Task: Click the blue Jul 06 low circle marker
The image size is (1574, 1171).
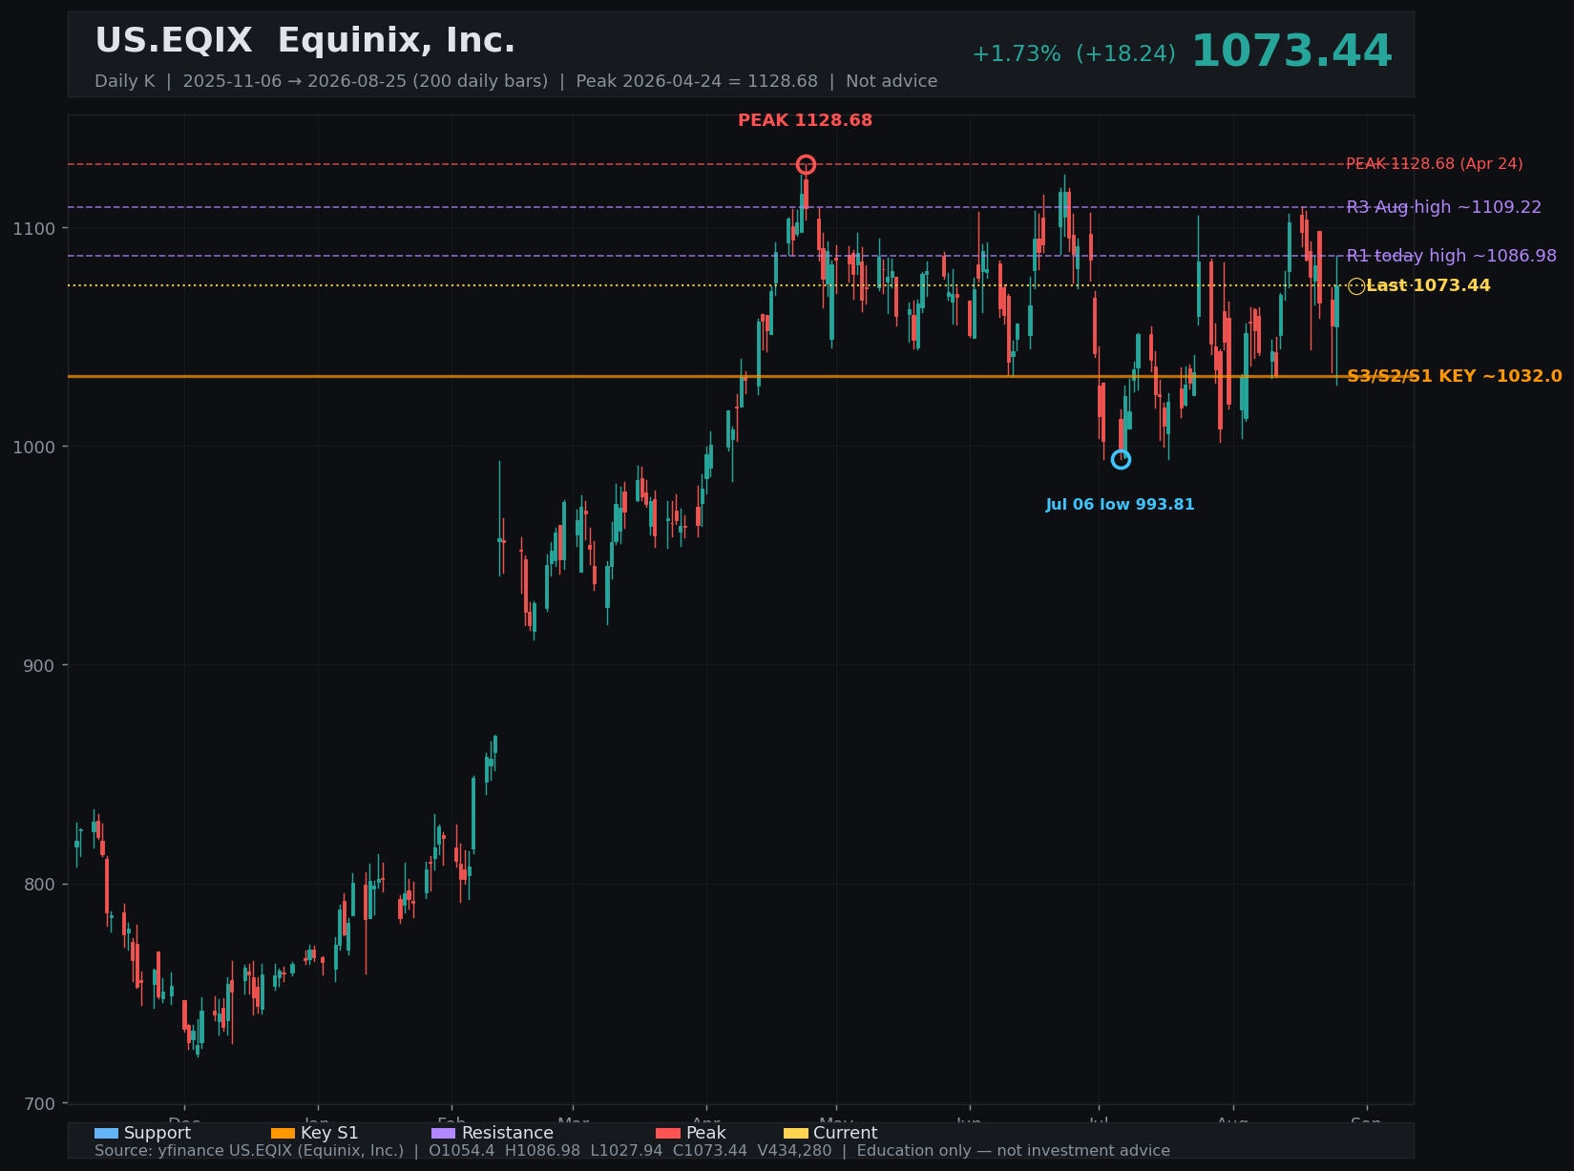Action: click(x=1121, y=460)
